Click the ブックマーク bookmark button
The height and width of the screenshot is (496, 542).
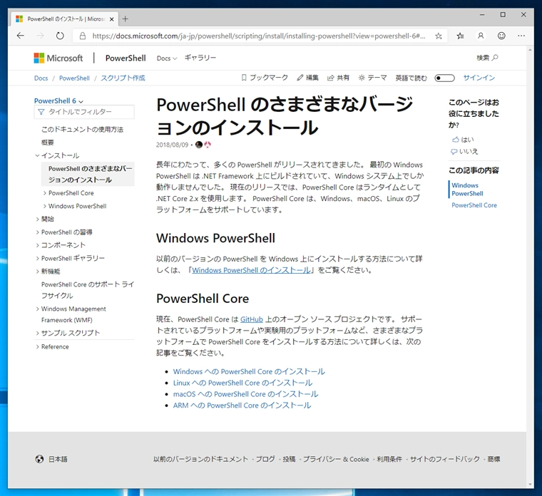pos(265,78)
